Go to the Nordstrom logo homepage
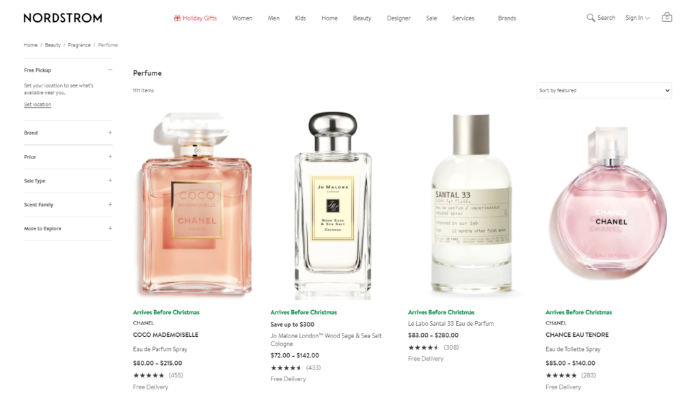Screen dimensions: 700x399 [x=63, y=18]
